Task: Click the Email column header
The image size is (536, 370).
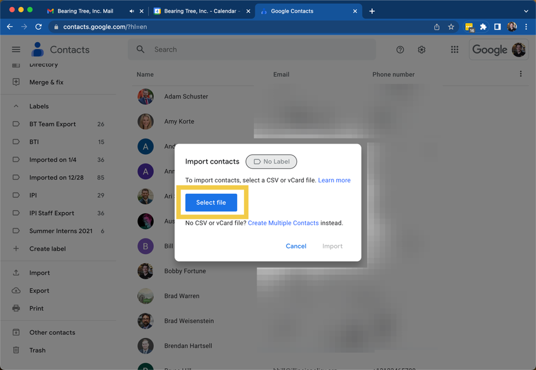Action: 281,74
